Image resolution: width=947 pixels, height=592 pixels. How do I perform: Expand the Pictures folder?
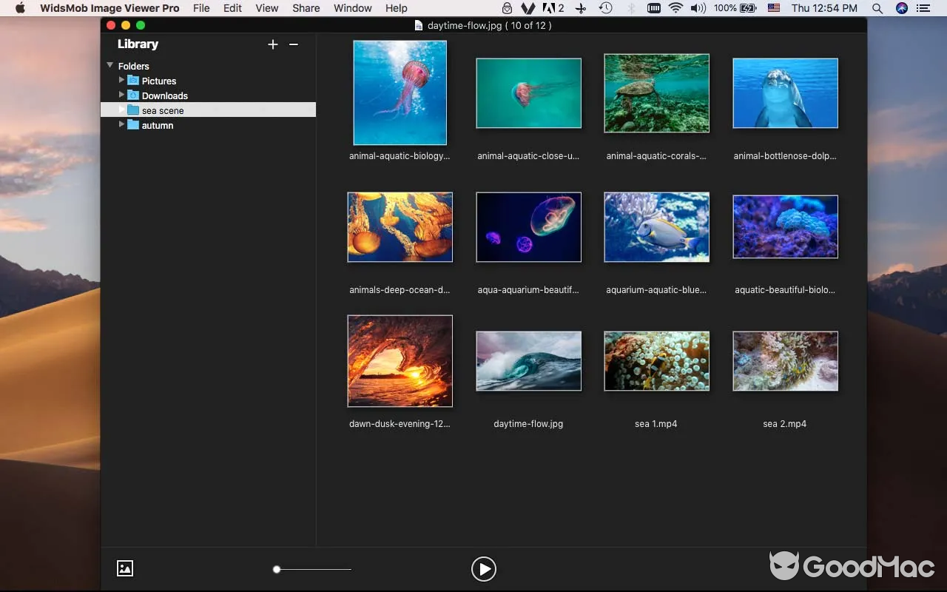pyautogui.click(x=121, y=80)
